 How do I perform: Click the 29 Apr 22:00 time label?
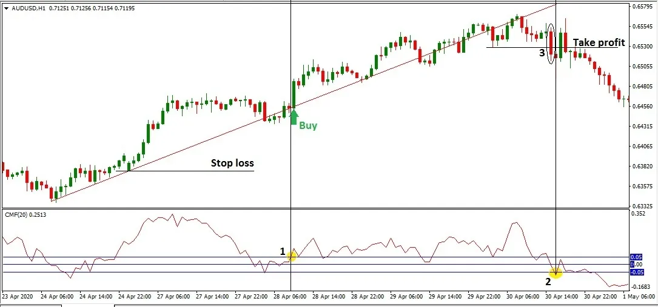tap(485, 296)
